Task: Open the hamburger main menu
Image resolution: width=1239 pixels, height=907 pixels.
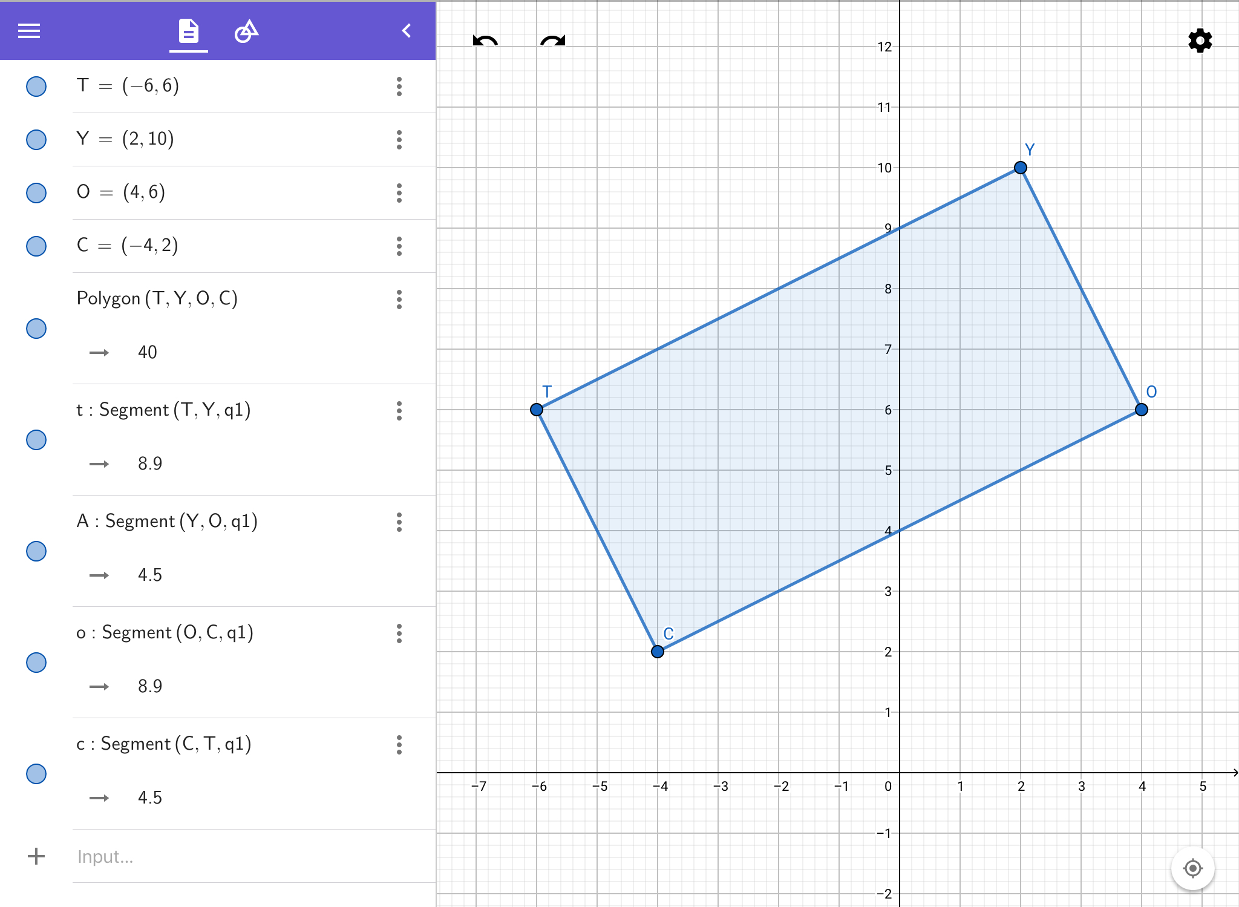Action: pos(29,31)
